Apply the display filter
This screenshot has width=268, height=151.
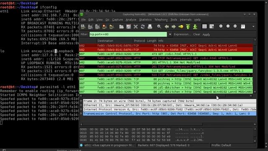point(206,34)
